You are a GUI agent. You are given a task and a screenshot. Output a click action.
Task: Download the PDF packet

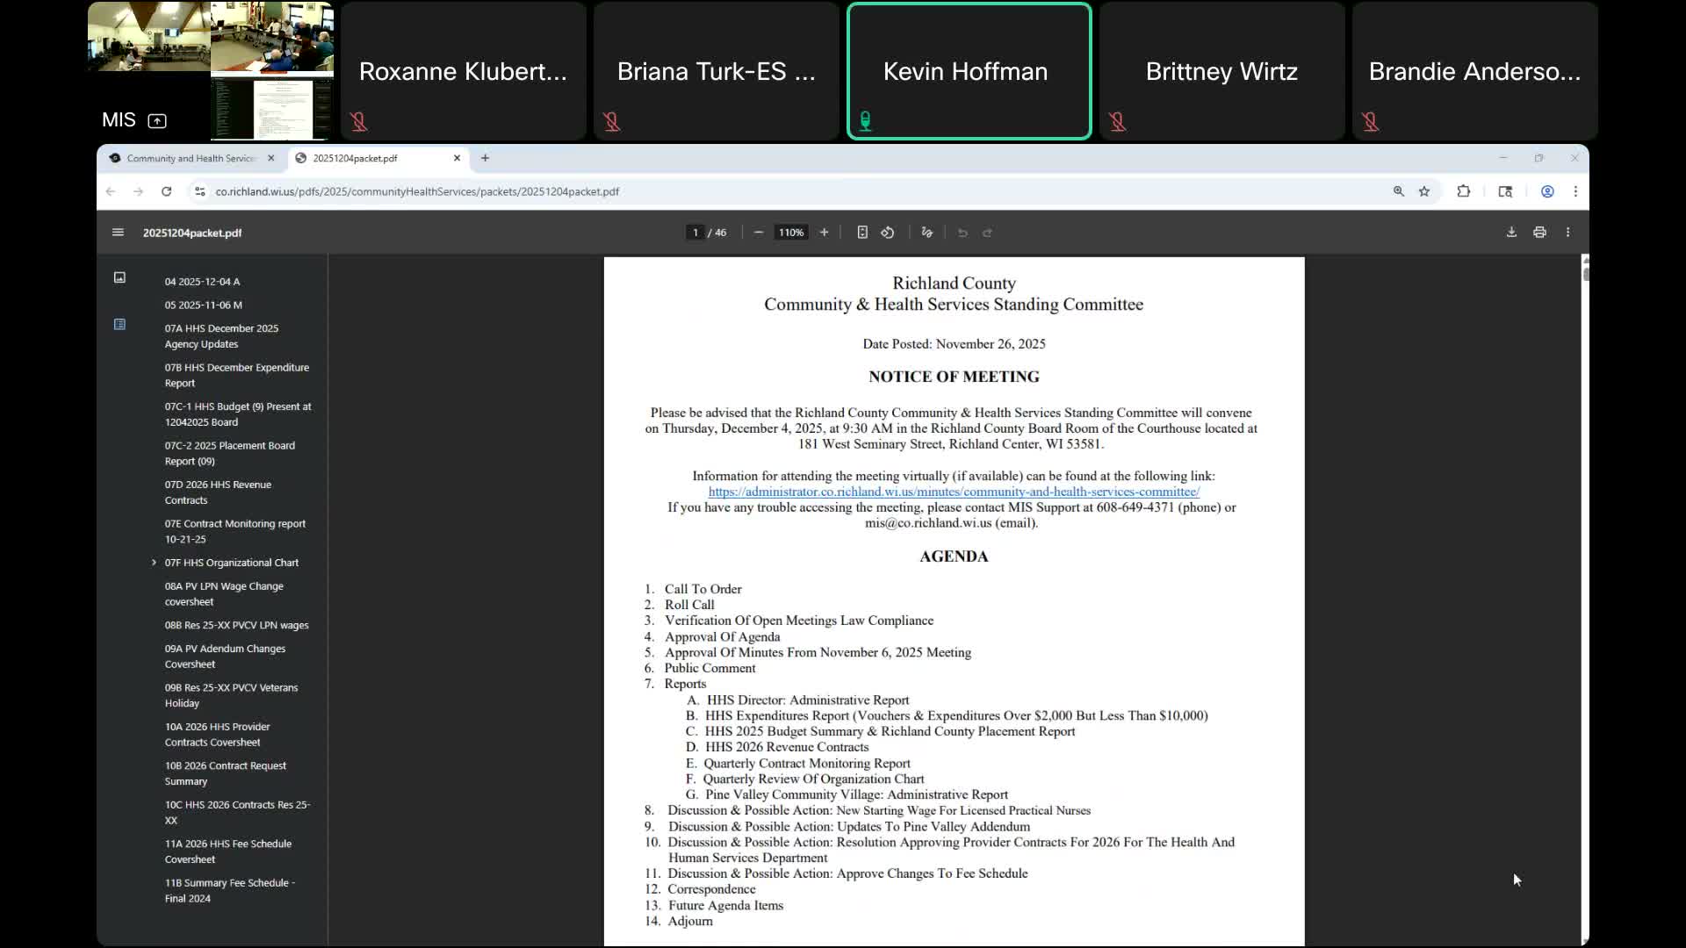point(1511,233)
